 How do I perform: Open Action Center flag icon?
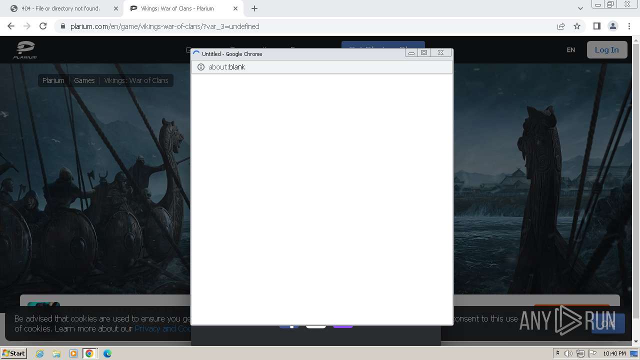click(591, 353)
